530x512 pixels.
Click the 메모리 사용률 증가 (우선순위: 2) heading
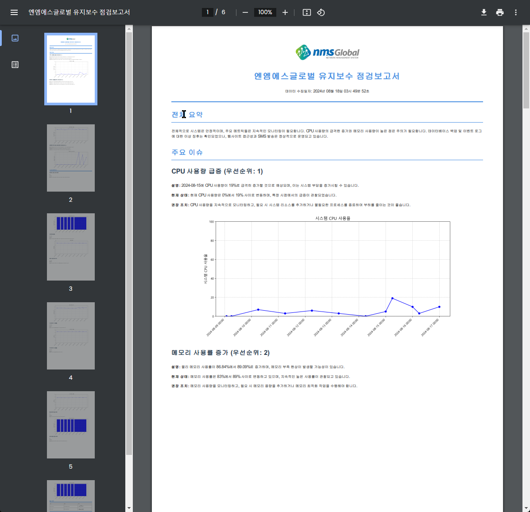click(x=221, y=353)
